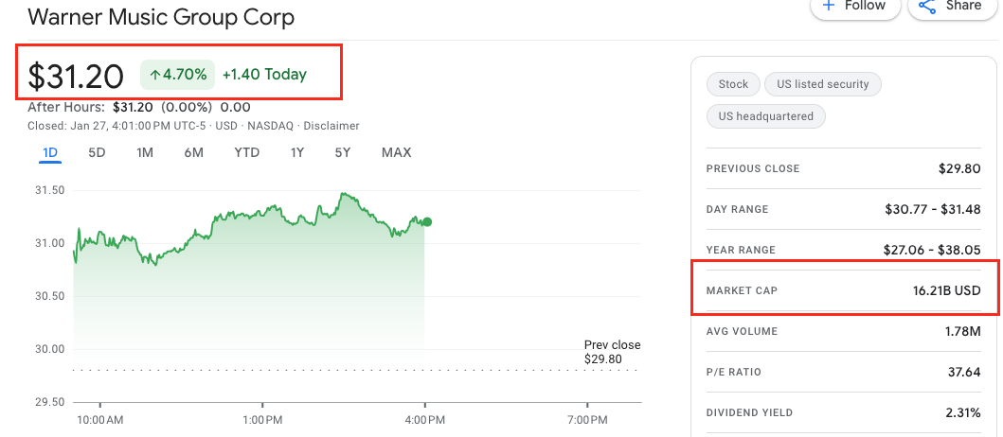This screenshot has height=437, width=1003.
Task: Click the green up-arrow percent change badge
Action: pyautogui.click(x=177, y=75)
